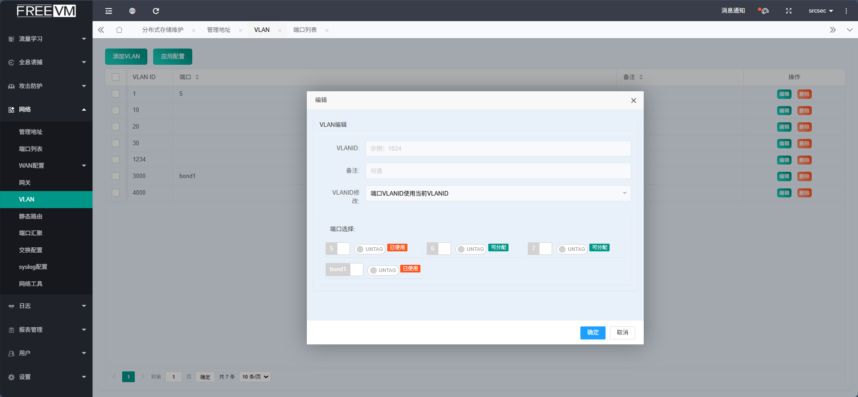Click the 确定 button in dialog
The height and width of the screenshot is (397, 858).
point(593,333)
